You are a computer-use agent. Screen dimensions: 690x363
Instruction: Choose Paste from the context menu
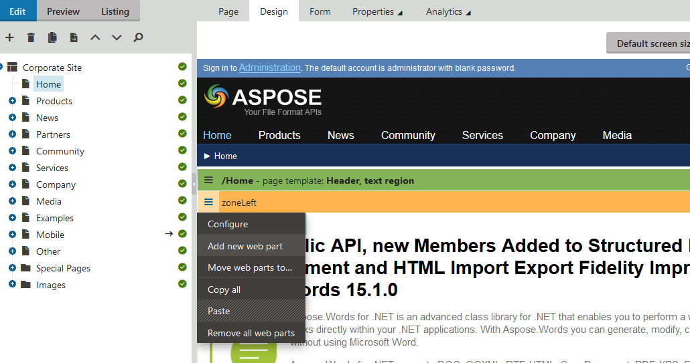(251, 311)
